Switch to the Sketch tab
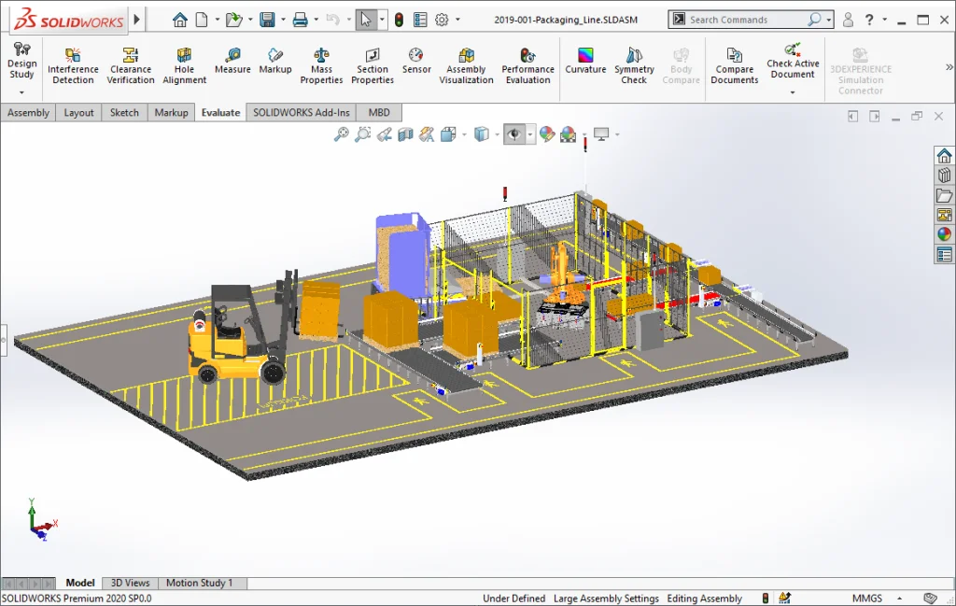This screenshot has height=606, width=956. (124, 112)
